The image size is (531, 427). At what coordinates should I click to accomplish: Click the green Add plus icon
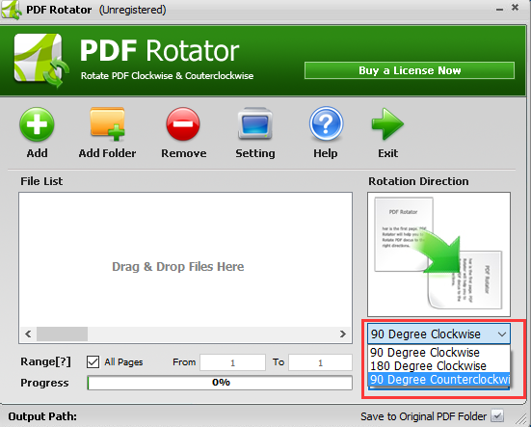[x=37, y=124]
